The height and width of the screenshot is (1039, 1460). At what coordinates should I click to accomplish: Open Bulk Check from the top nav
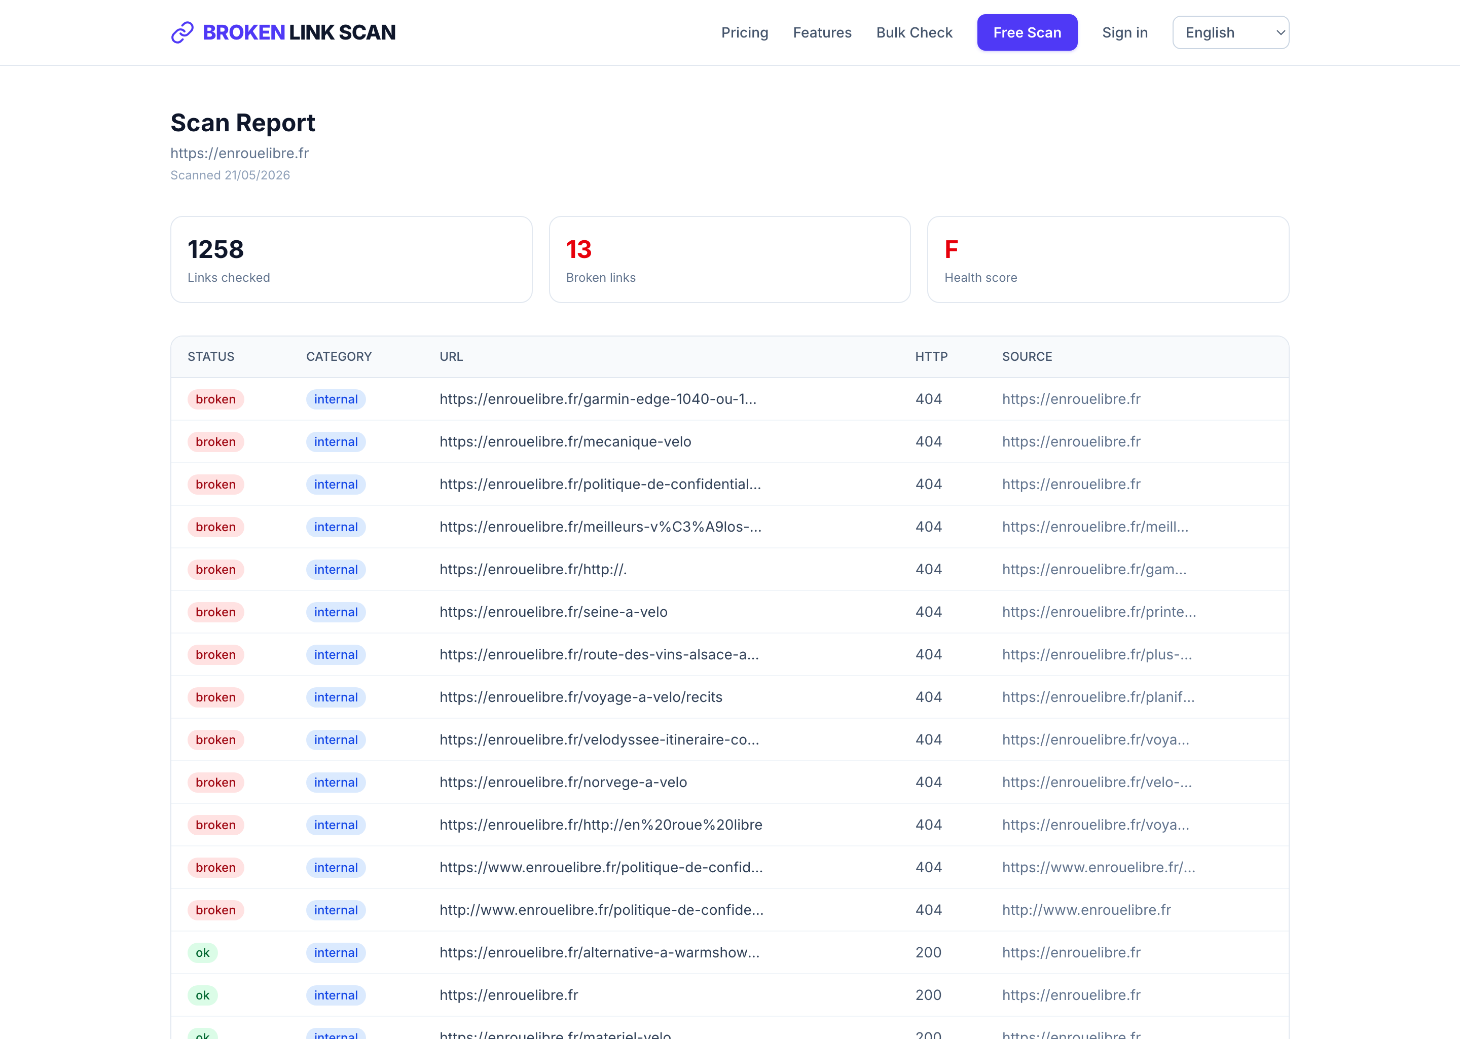914,32
